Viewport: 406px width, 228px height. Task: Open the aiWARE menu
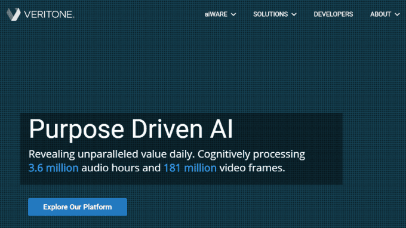216,14
